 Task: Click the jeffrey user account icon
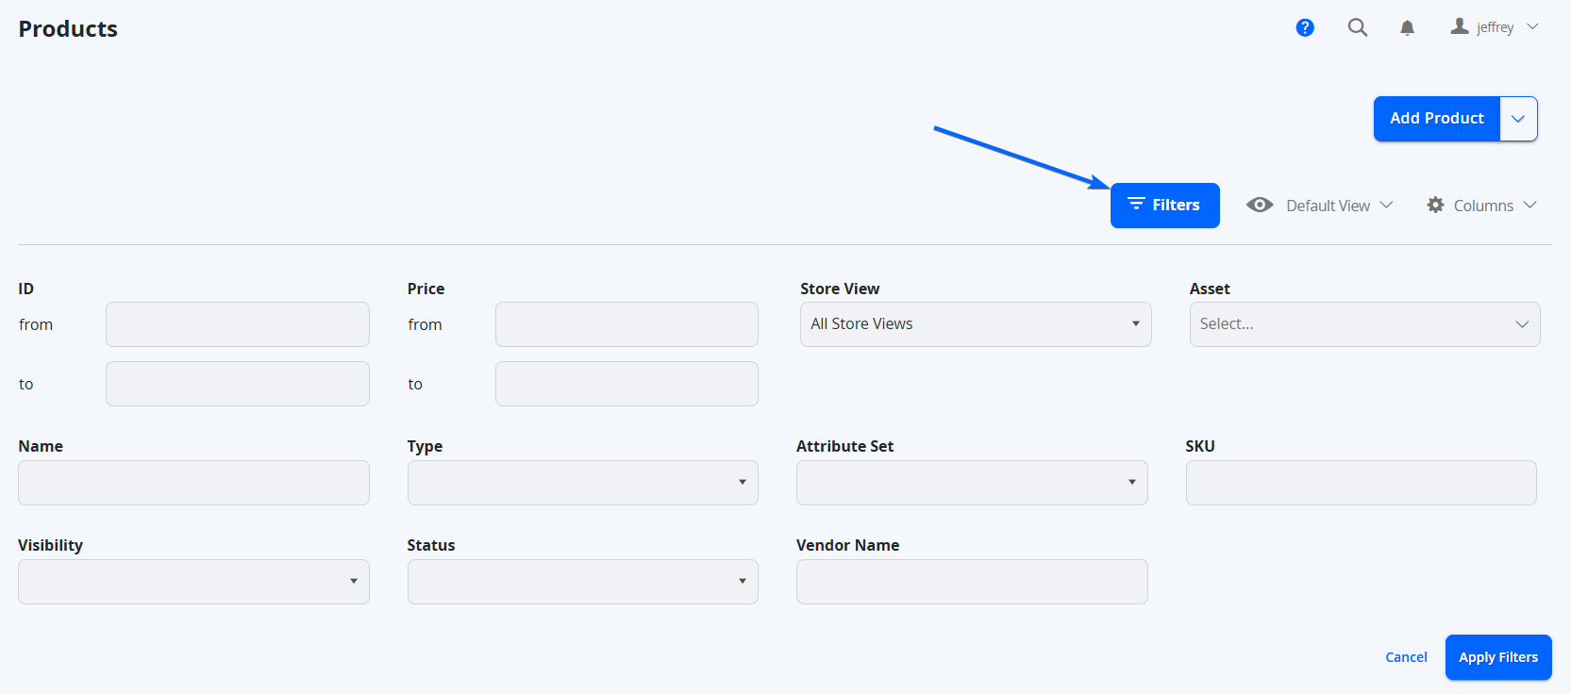(1460, 26)
